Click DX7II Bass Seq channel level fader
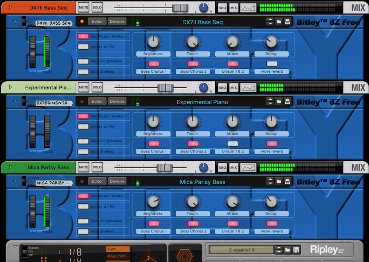 pyautogui.click(x=180, y=8)
